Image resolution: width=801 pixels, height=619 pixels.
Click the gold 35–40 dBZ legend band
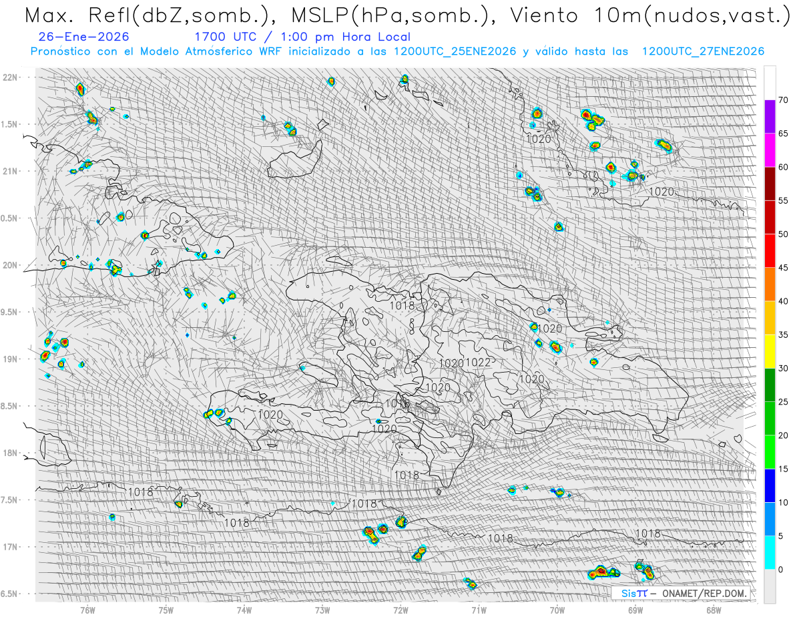770,318
